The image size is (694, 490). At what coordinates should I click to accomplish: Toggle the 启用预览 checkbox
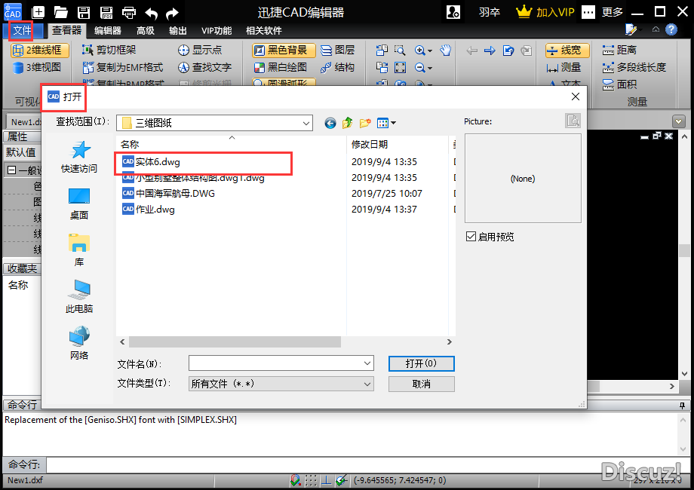(471, 237)
